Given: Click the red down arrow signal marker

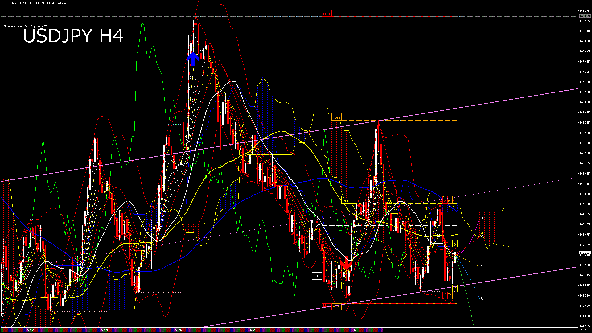Looking at the screenshot, I should (x=346, y=264).
